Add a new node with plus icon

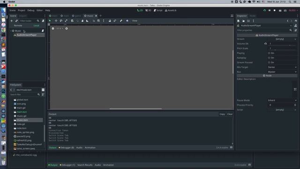click(x=11, y=21)
